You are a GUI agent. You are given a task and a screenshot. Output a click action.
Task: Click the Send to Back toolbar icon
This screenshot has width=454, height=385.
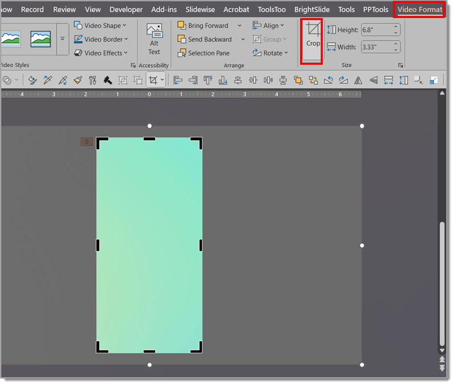point(313,80)
